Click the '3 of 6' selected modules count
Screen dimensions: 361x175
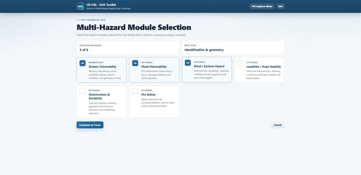tap(84, 50)
